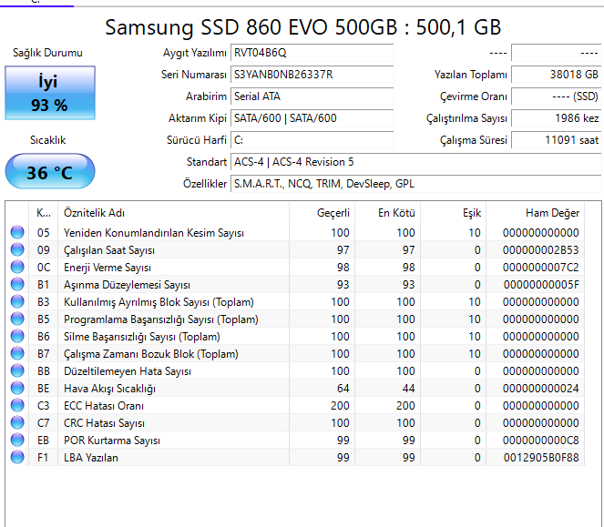Click the Öznitelik Adı column header
The width and height of the screenshot is (604, 527).
coord(173,213)
